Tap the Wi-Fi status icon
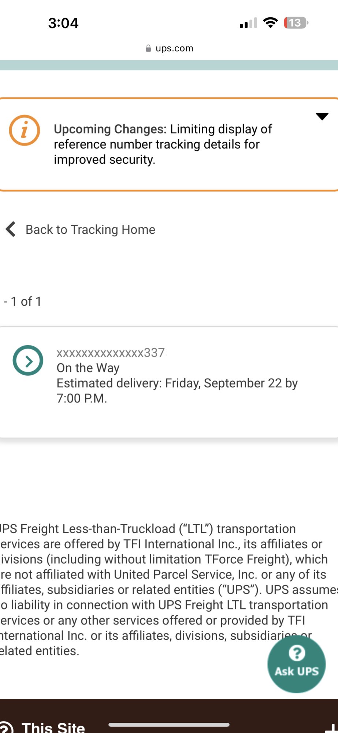This screenshot has width=338, height=733. pos(271,23)
